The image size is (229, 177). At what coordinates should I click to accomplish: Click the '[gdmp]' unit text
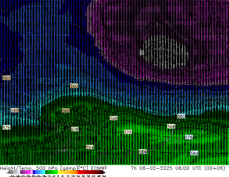69,168
